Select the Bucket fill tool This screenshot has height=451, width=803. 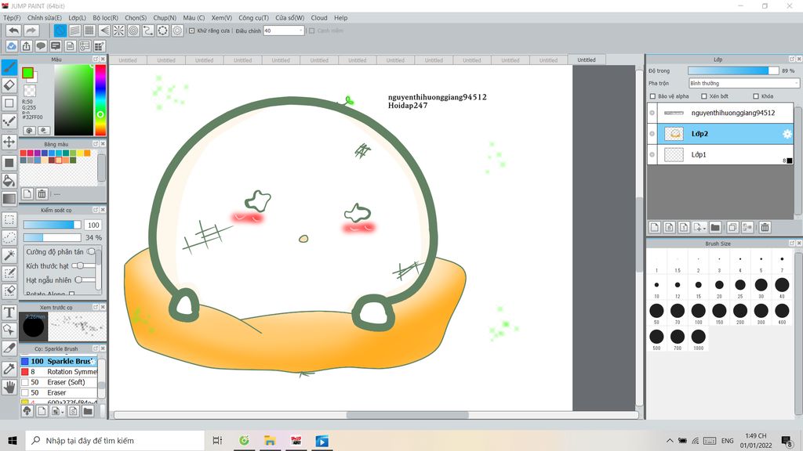(9, 181)
